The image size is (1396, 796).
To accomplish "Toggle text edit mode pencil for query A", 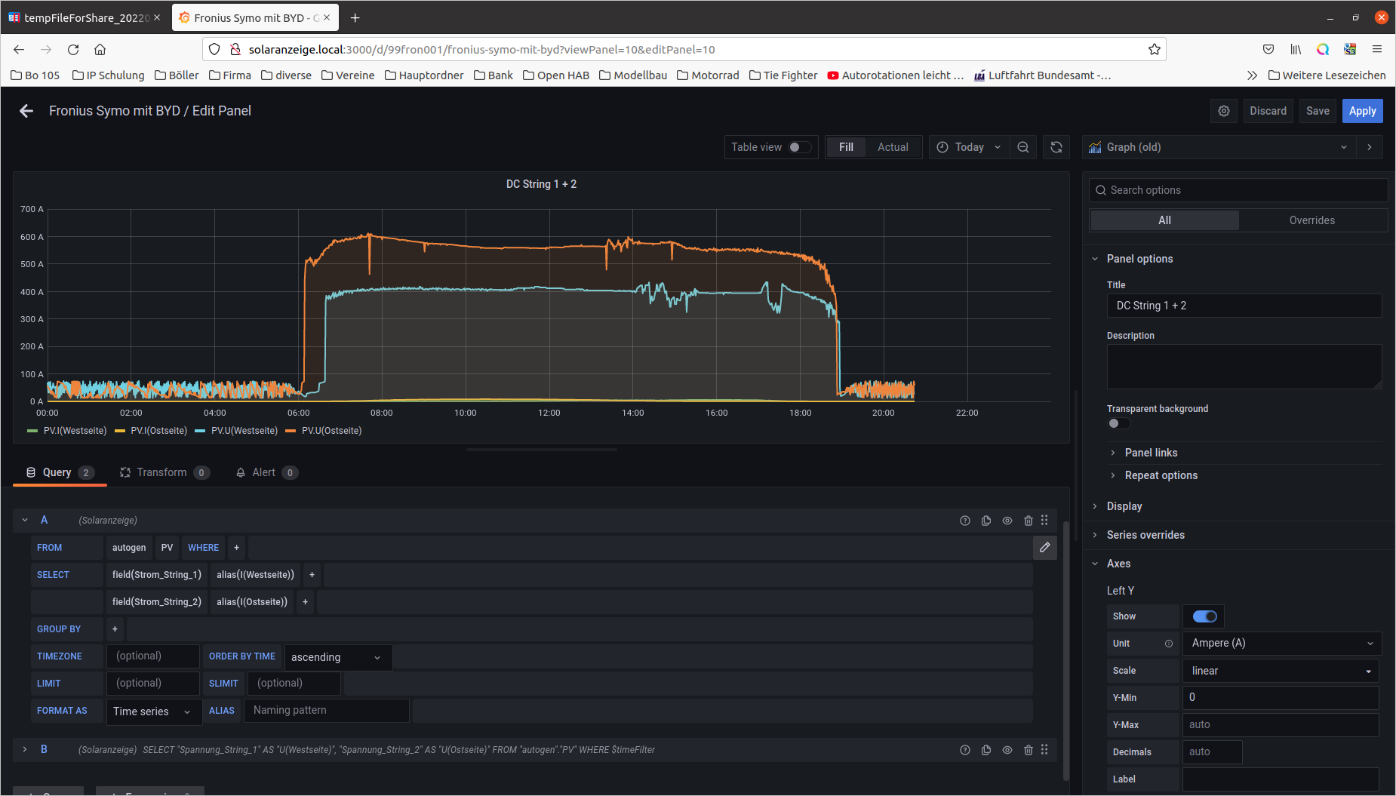I will click(x=1044, y=548).
